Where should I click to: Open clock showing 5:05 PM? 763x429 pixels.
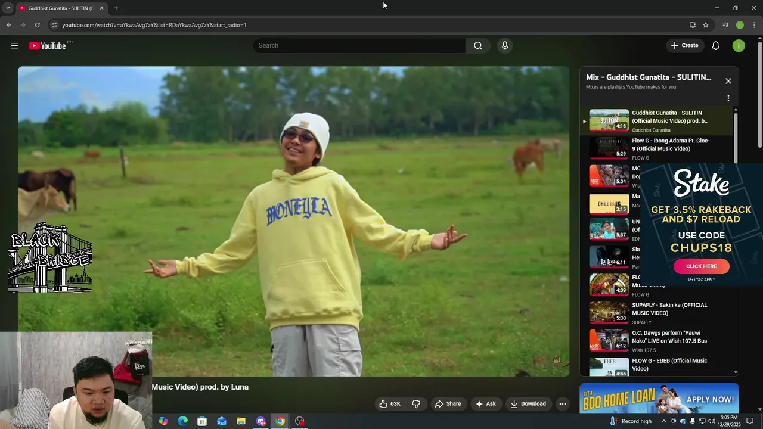(729, 421)
